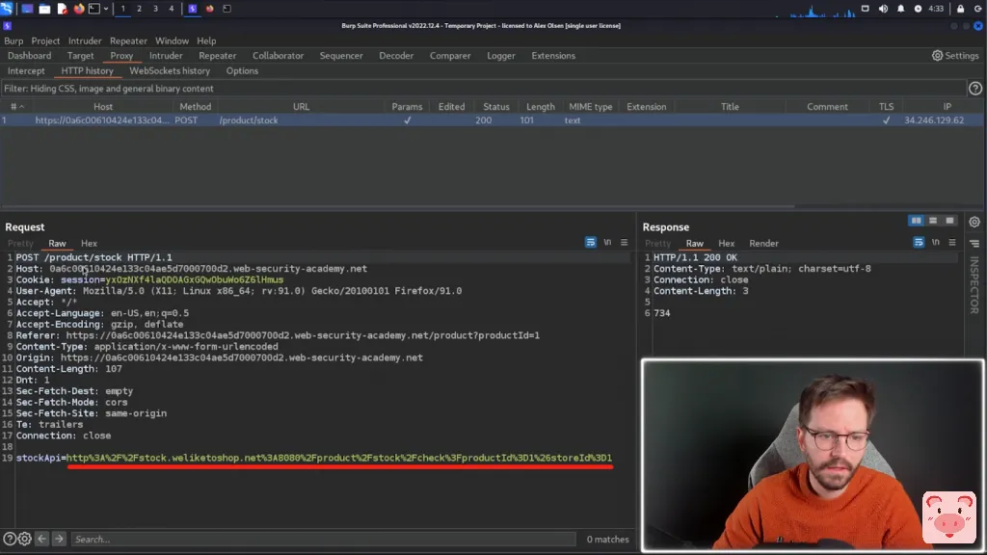
Task: Select side-by-side request/response layout icon
Action: (916, 222)
